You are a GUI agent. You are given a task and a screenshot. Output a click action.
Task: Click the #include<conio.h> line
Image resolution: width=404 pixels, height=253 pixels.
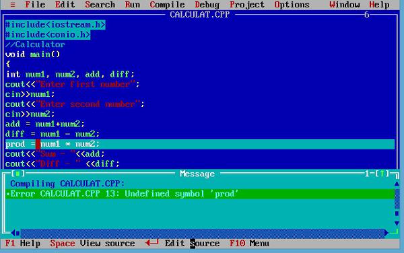48,35
